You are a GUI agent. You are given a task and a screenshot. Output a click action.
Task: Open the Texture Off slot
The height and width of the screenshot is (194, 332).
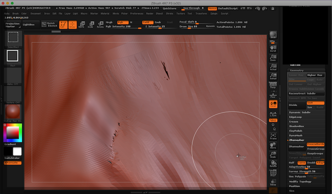pyautogui.click(x=12, y=94)
